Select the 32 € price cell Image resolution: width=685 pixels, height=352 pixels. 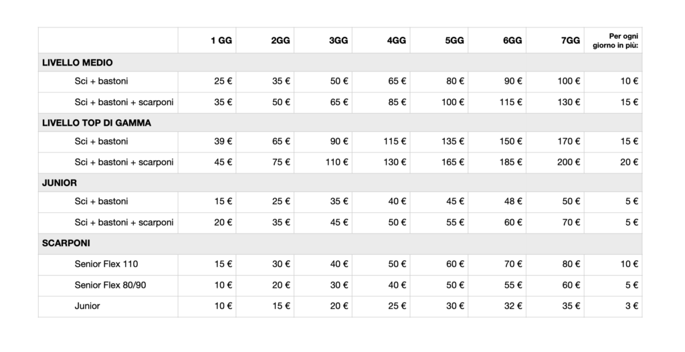coord(513,306)
